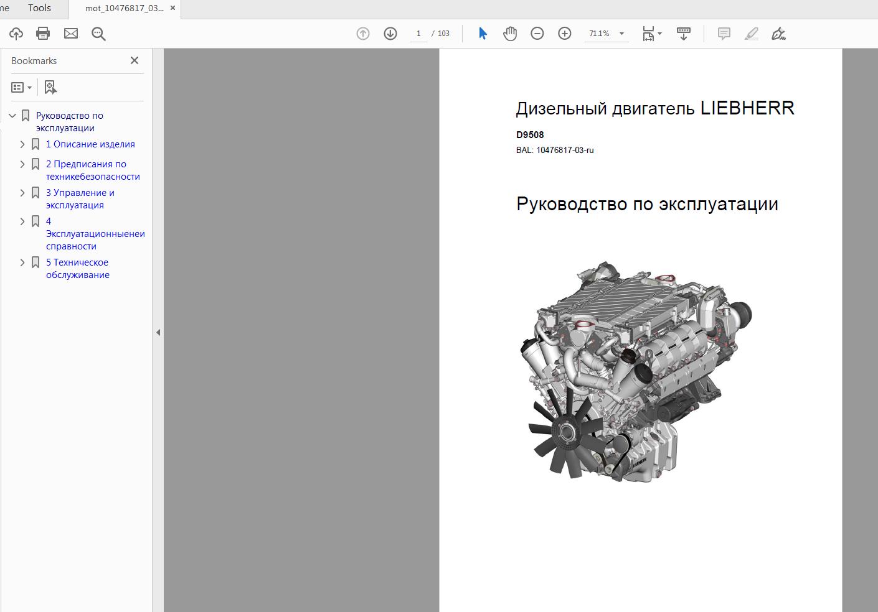Zoom in using the plus icon
The image size is (878, 612).
(x=564, y=33)
